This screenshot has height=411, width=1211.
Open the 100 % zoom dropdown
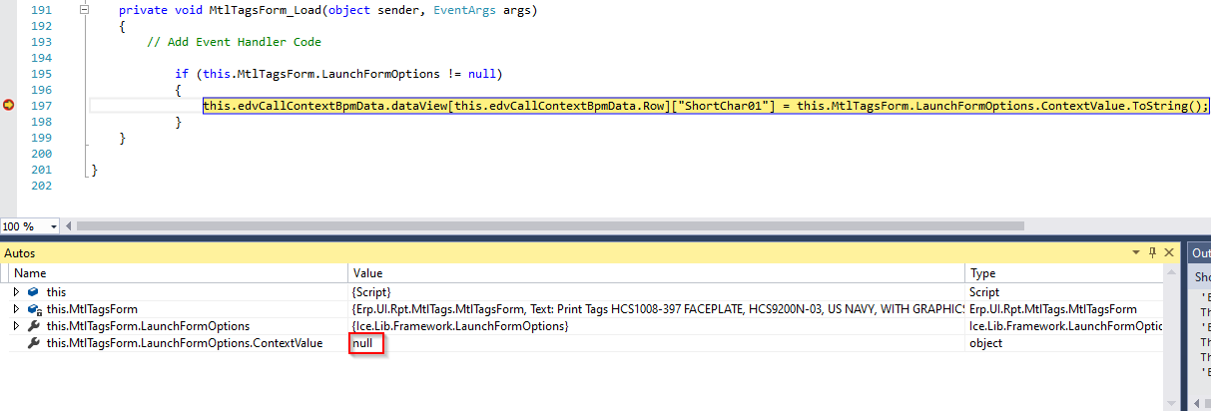54,226
